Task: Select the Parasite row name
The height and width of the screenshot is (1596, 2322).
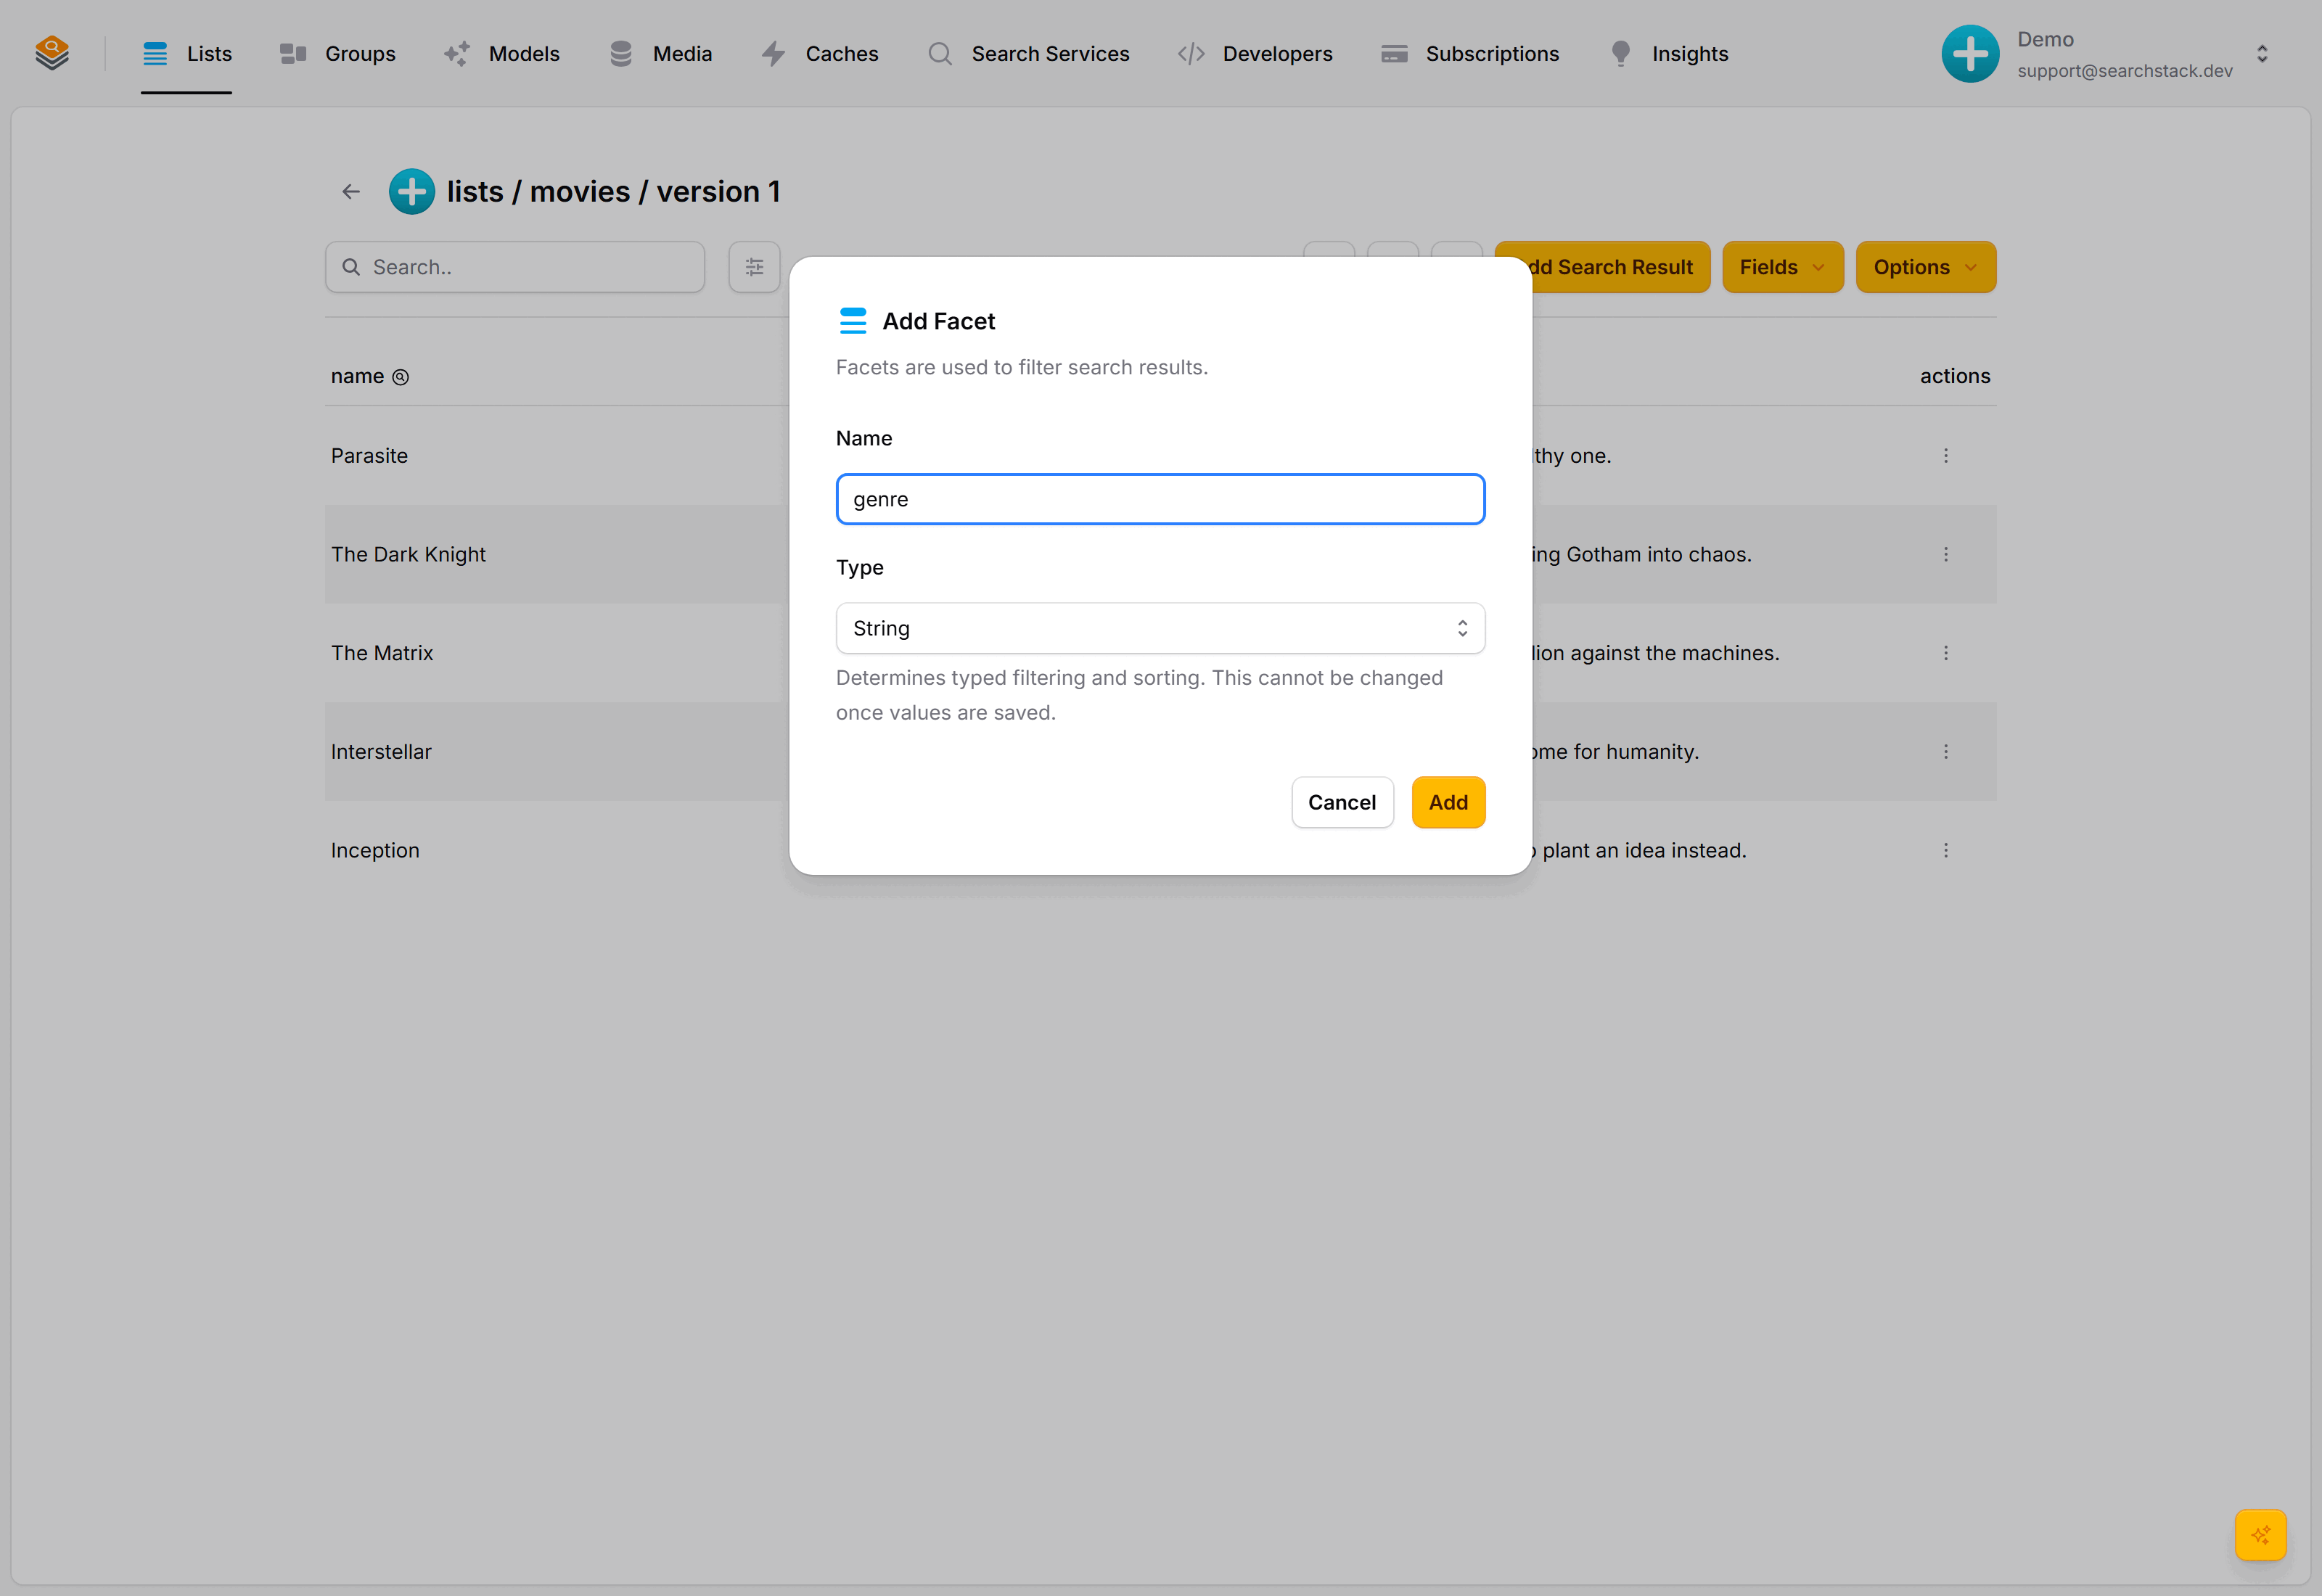Action: pos(369,456)
